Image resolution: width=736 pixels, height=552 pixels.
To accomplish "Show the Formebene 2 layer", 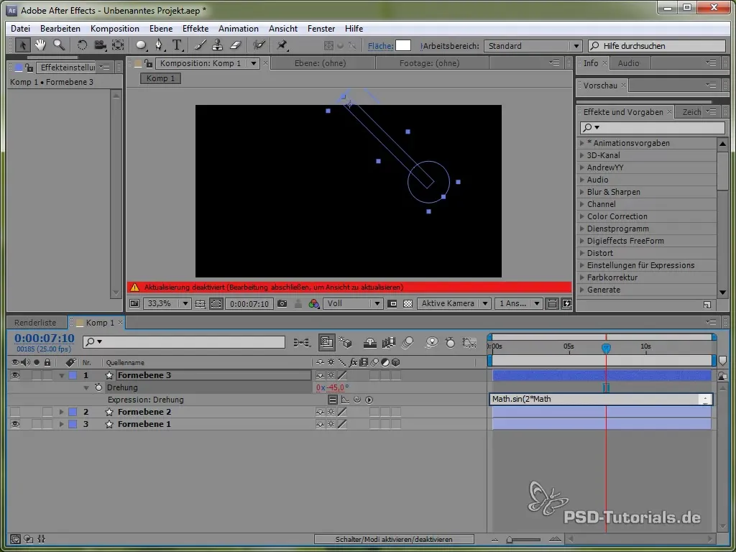I will point(15,412).
